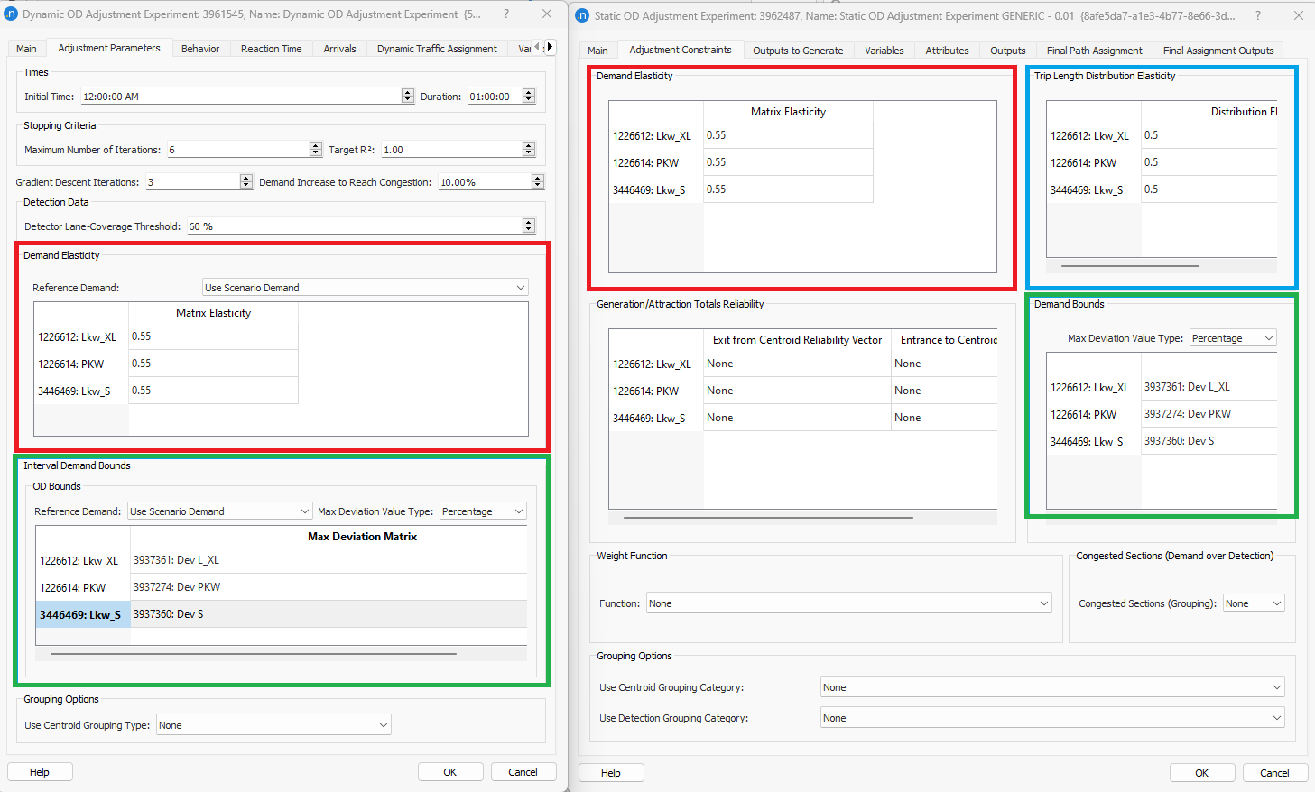1315x792 pixels.
Task: Switch to the Outputs to Generate tab
Action: click(x=798, y=51)
